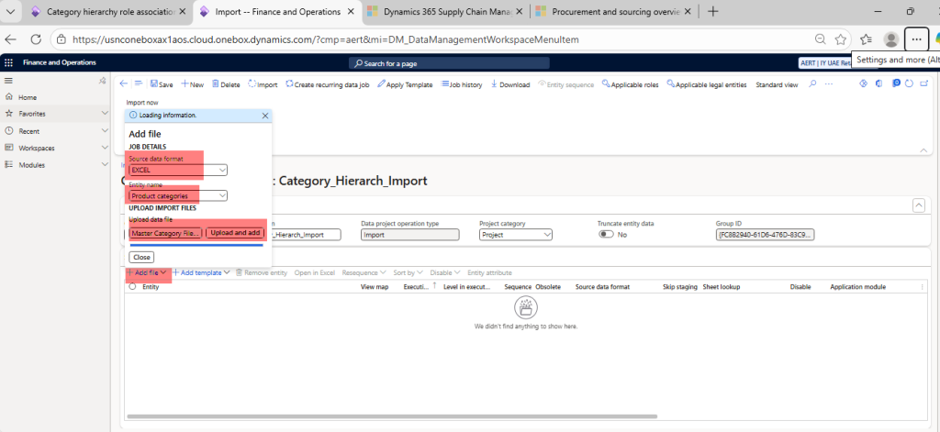The height and width of the screenshot is (432, 940).
Task: Open the Entity name dropdown
Action: click(222, 196)
